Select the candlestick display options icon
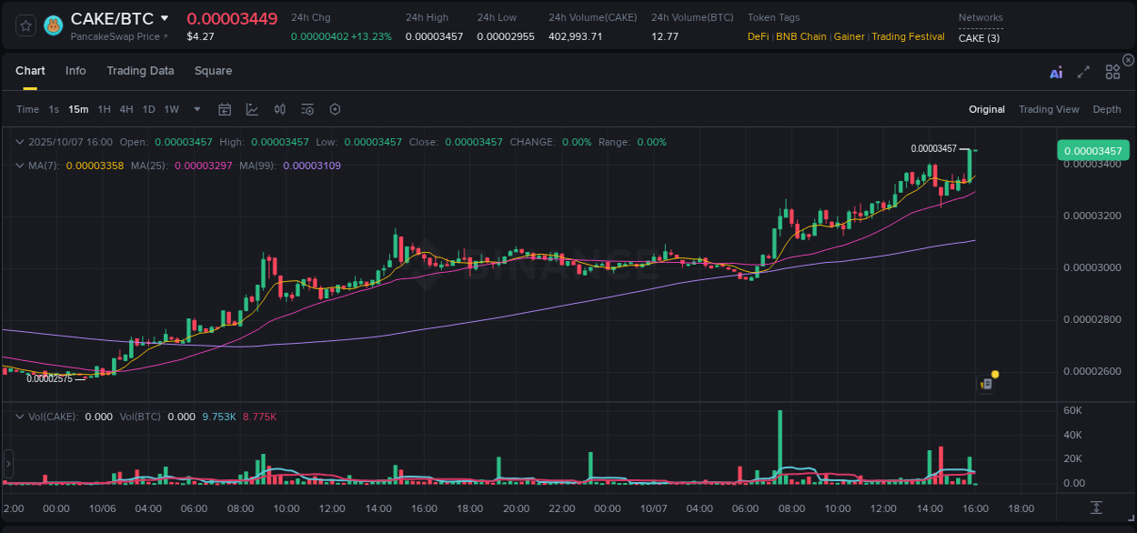Image resolution: width=1137 pixels, height=533 pixels. [x=279, y=109]
